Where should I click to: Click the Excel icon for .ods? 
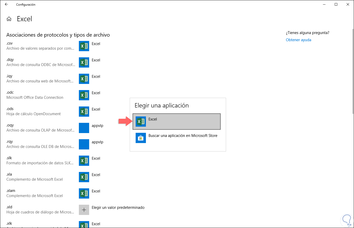point(84,112)
